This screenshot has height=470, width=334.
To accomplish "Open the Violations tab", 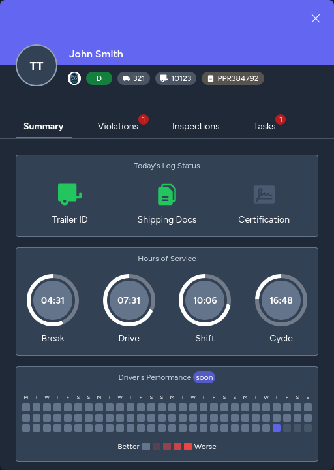I will point(118,126).
